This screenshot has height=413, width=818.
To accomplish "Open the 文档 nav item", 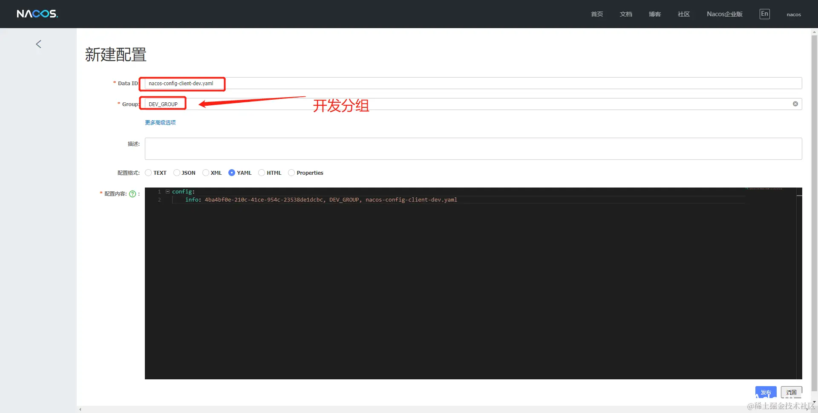I will pos(626,14).
